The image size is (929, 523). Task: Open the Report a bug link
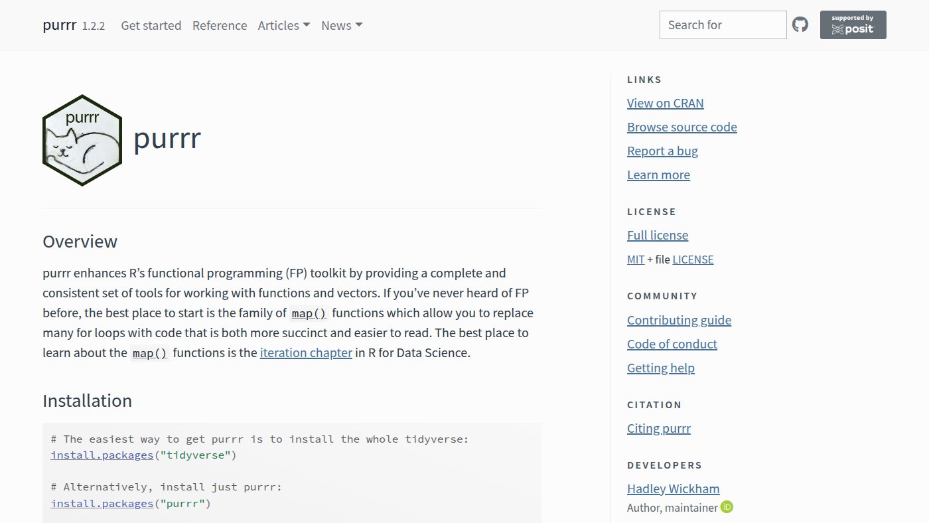662,151
